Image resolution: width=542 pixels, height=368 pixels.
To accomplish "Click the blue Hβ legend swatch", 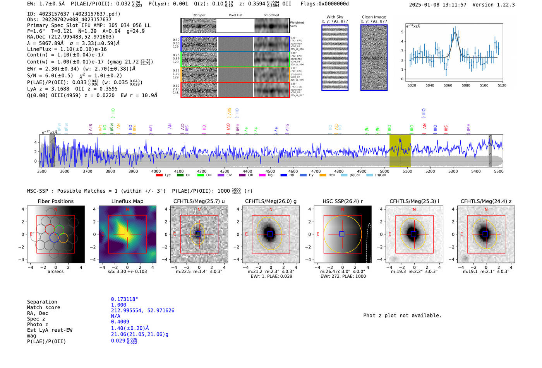I will (x=284, y=175).
